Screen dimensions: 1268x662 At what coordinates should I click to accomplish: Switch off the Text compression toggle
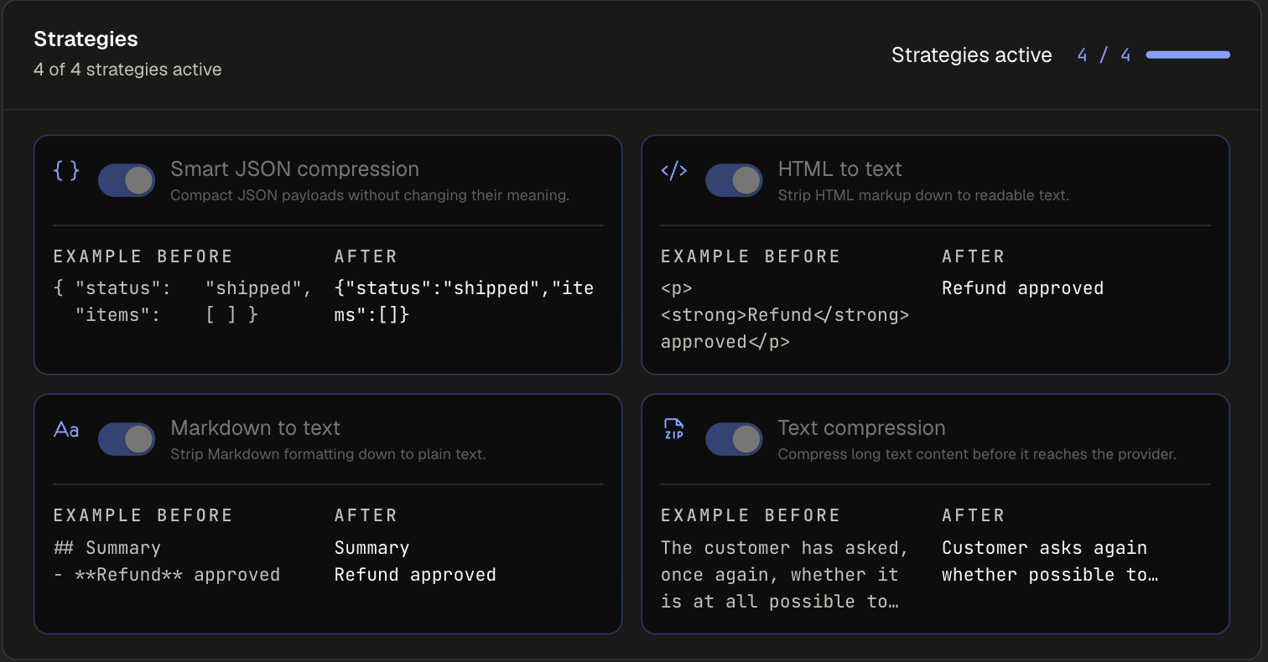click(x=734, y=439)
